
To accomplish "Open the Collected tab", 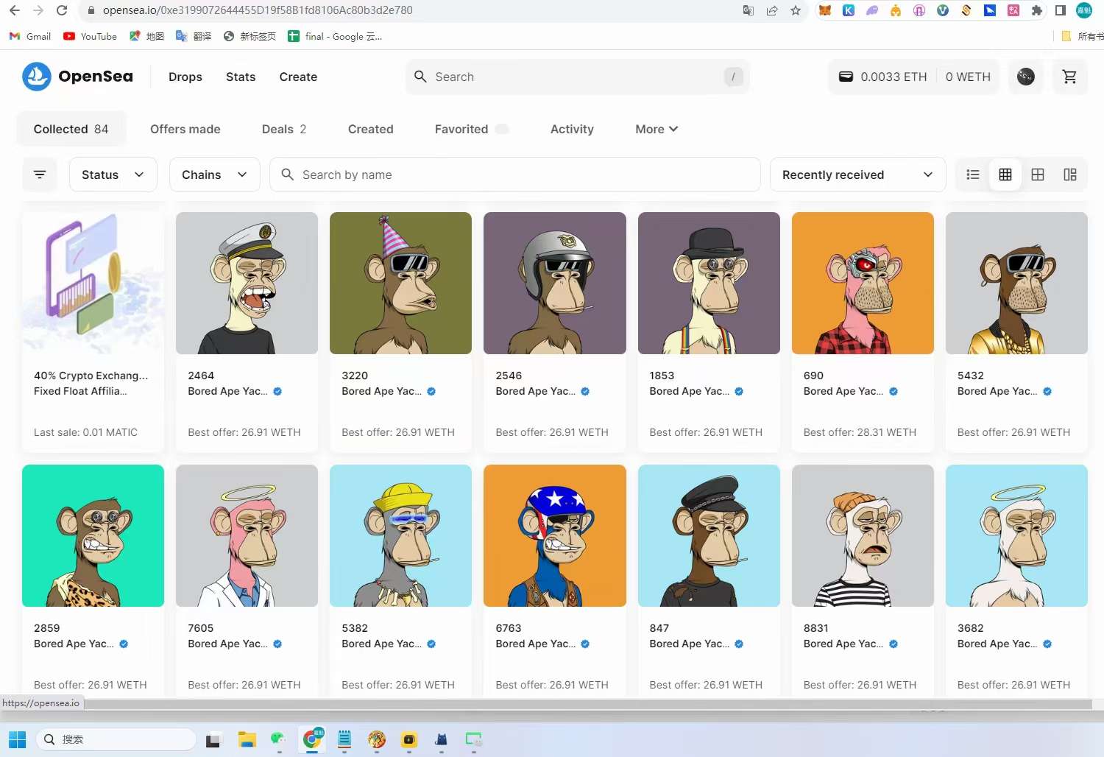I will 71,129.
